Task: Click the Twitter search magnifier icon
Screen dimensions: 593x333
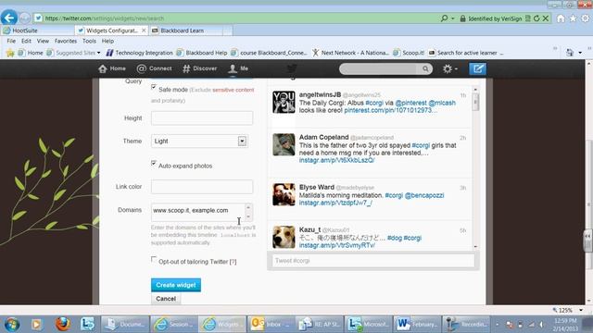Action: pos(425,68)
